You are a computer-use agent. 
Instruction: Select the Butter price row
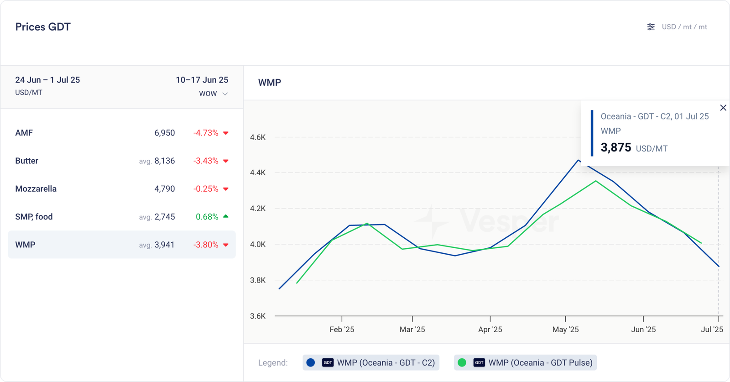click(x=121, y=161)
